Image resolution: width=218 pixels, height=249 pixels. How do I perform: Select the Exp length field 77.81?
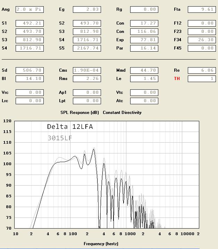click(144, 40)
